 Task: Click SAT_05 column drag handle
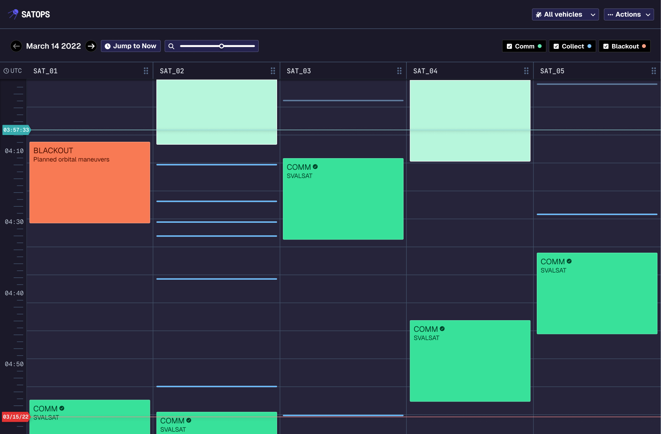[x=653, y=71]
